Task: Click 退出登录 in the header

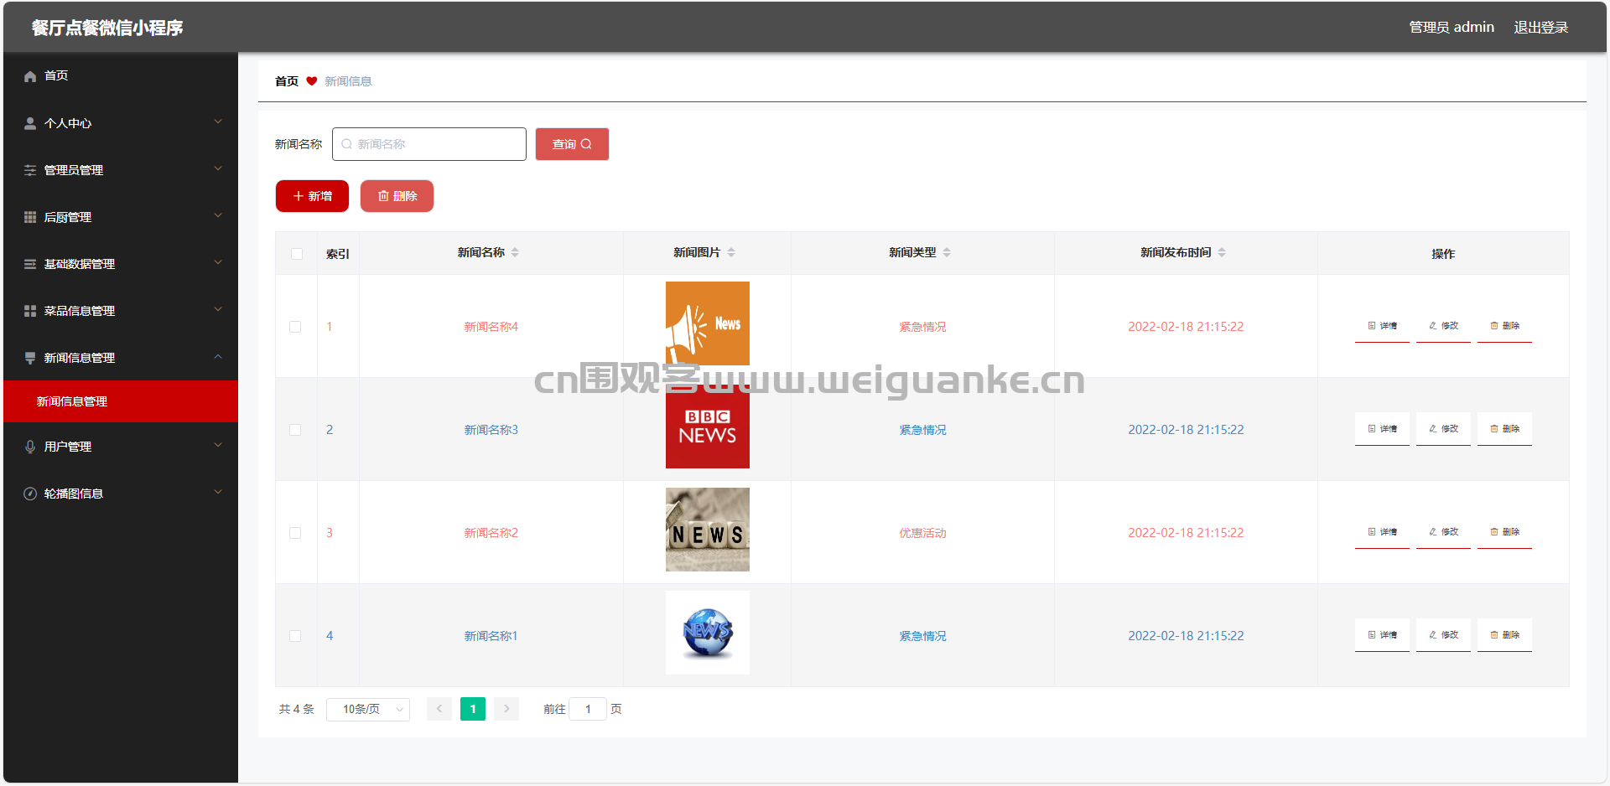Action: (1540, 28)
